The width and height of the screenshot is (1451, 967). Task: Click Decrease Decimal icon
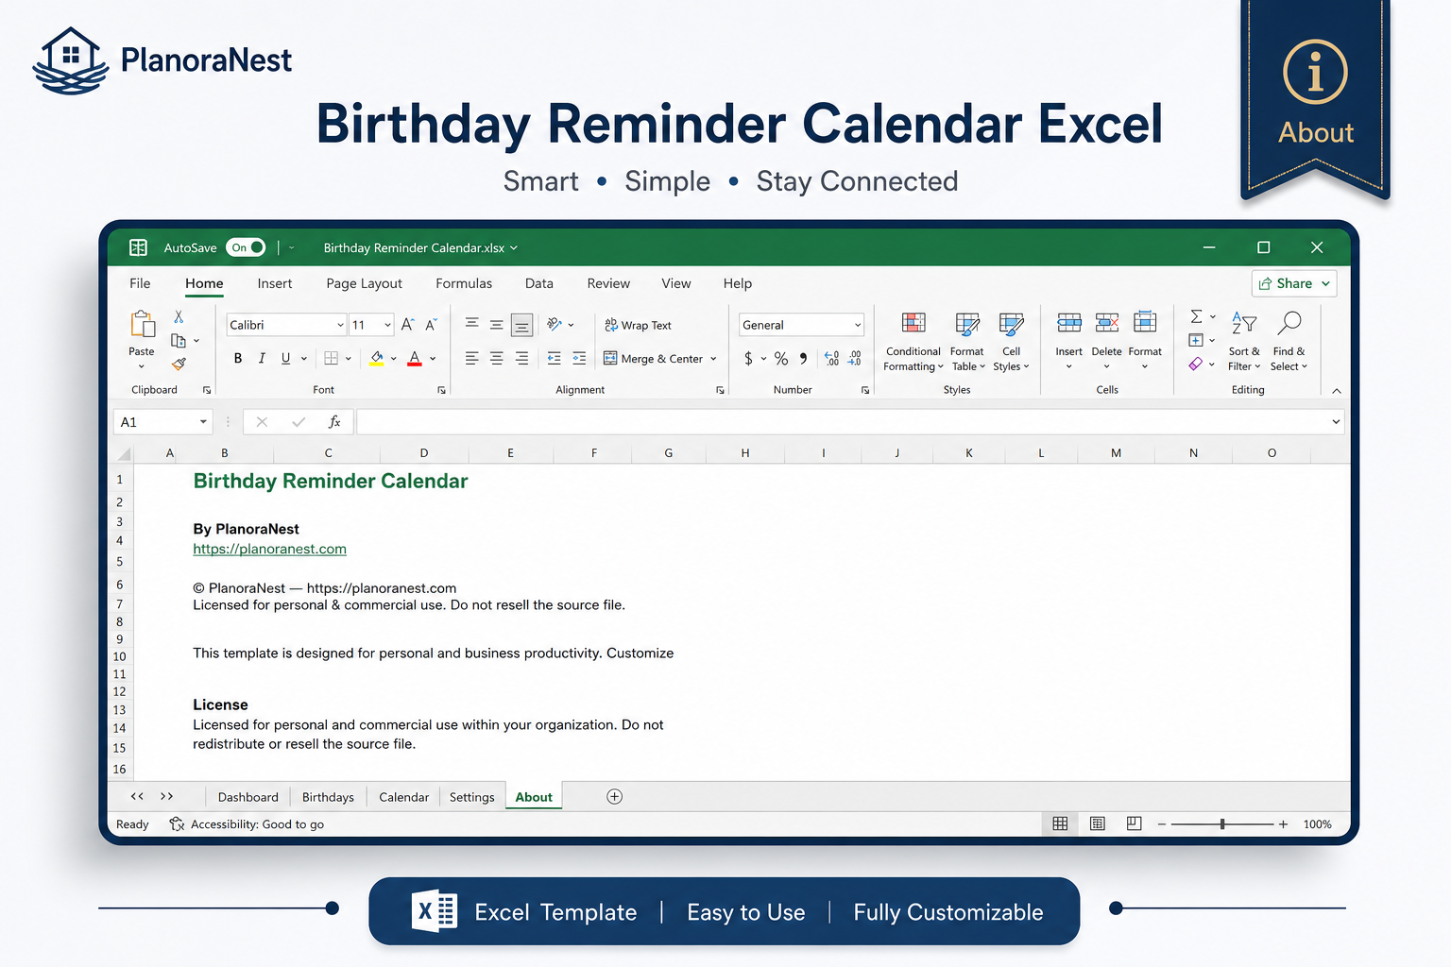point(855,358)
